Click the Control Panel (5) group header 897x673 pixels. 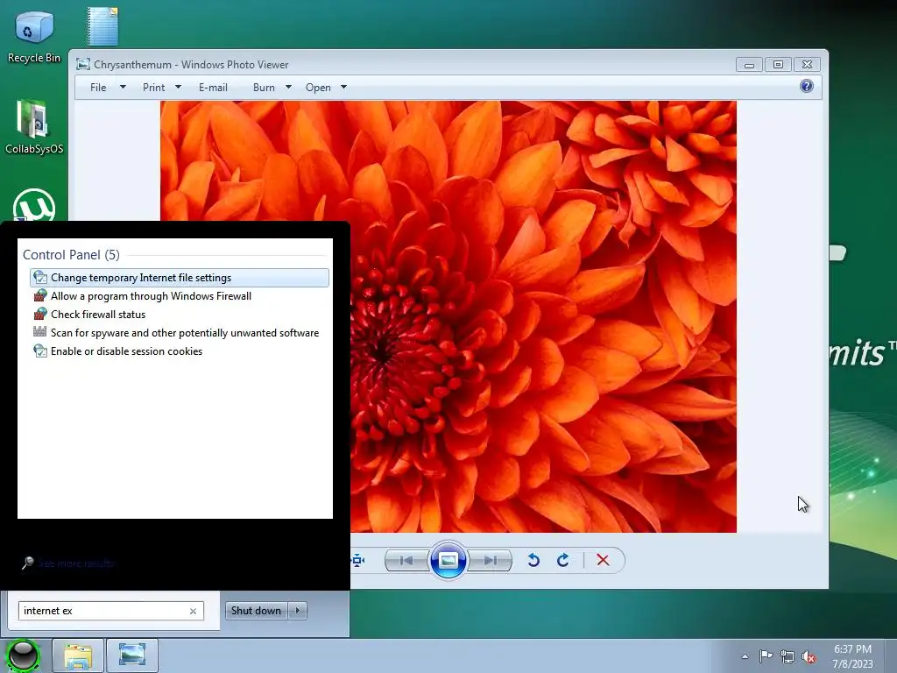(71, 255)
